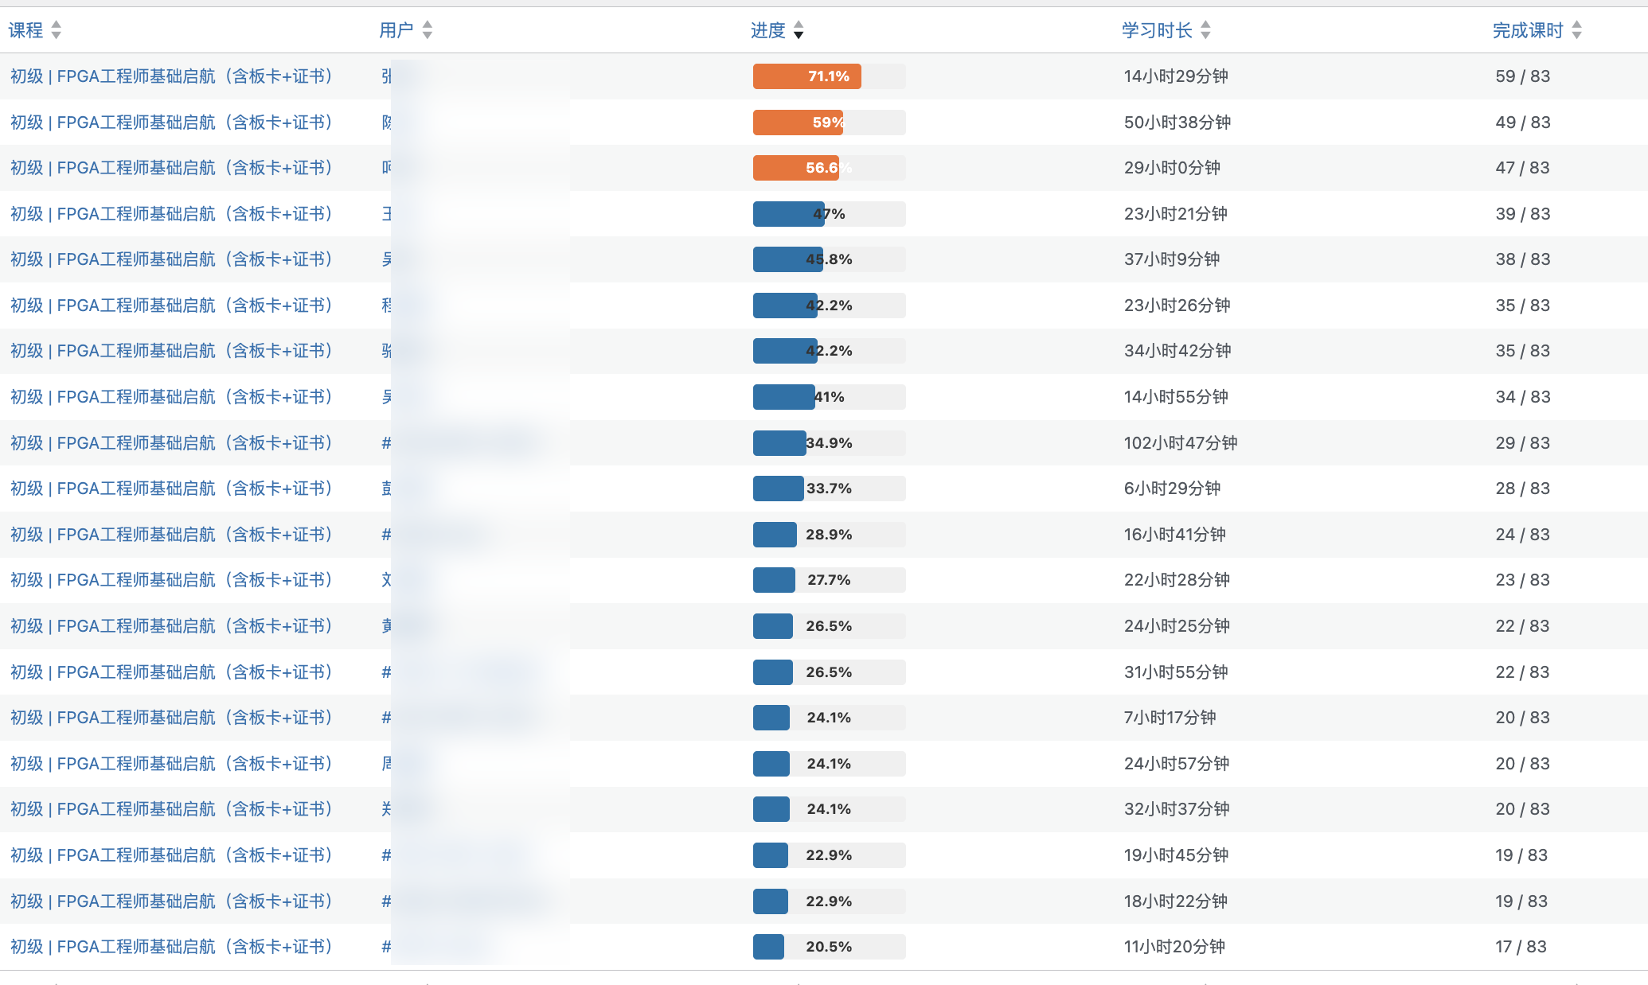This screenshot has height=985, width=1648.
Task: Sort table by 进度 column header text
Action: coord(767,30)
